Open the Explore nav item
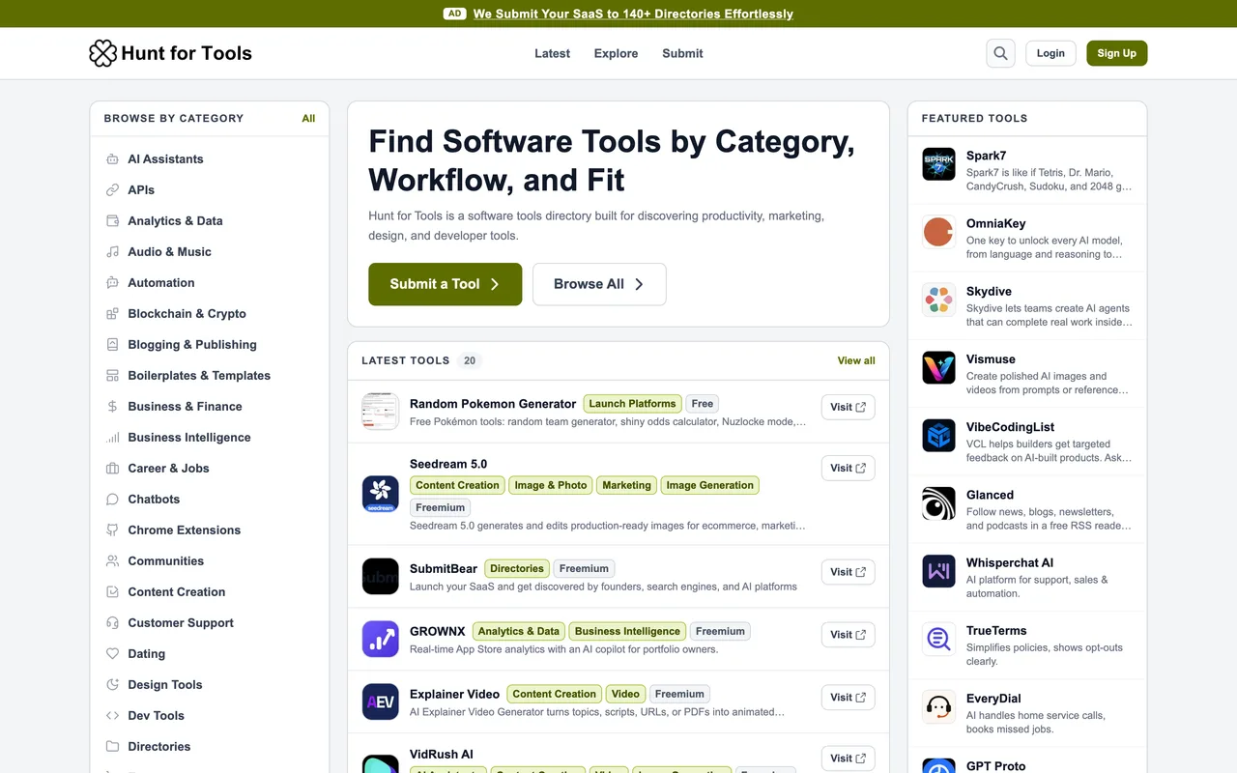1237x773 pixels. (616, 53)
